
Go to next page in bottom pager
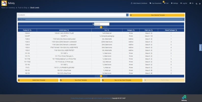click(x=104, y=76)
